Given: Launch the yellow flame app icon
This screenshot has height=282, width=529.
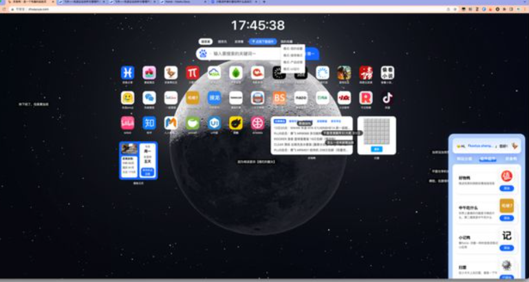Looking at the screenshot, I should pos(236,123).
